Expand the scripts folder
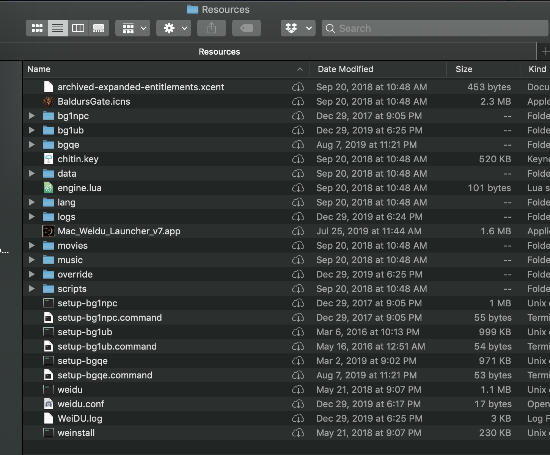The height and width of the screenshot is (455, 550). 32,289
